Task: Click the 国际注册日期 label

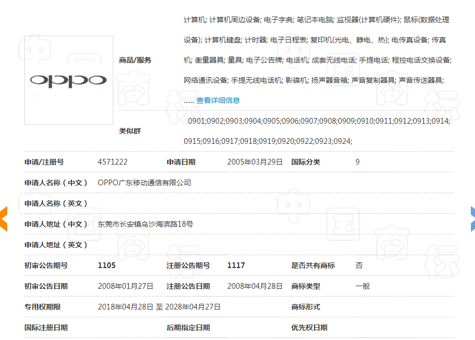Action: pyautogui.click(x=46, y=328)
